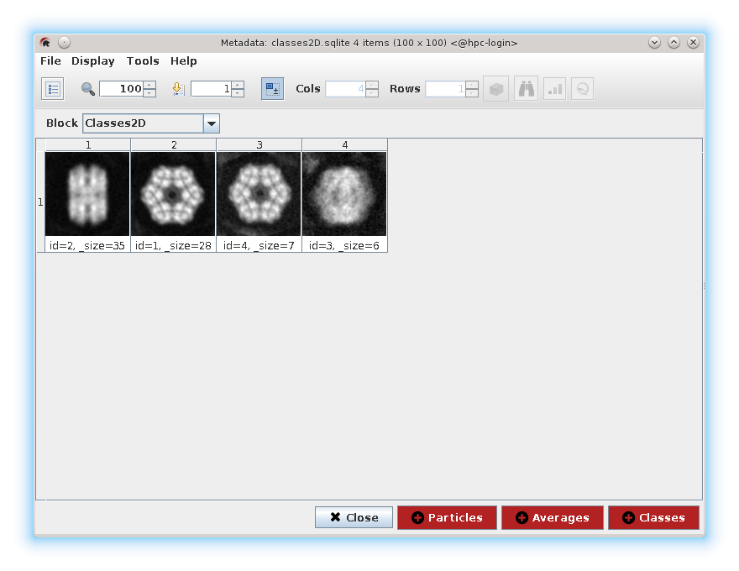
Task: Click label text 'id=3, _size=6'
Action: point(344,245)
